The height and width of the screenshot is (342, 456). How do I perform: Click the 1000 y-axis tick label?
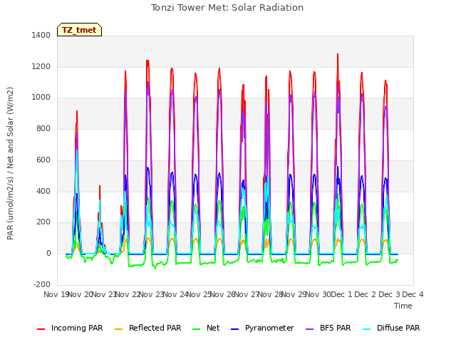tap(41, 98)
